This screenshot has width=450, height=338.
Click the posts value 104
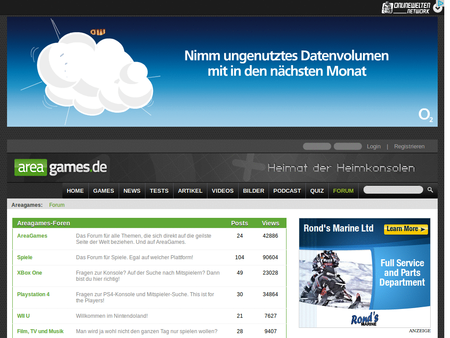240,257
